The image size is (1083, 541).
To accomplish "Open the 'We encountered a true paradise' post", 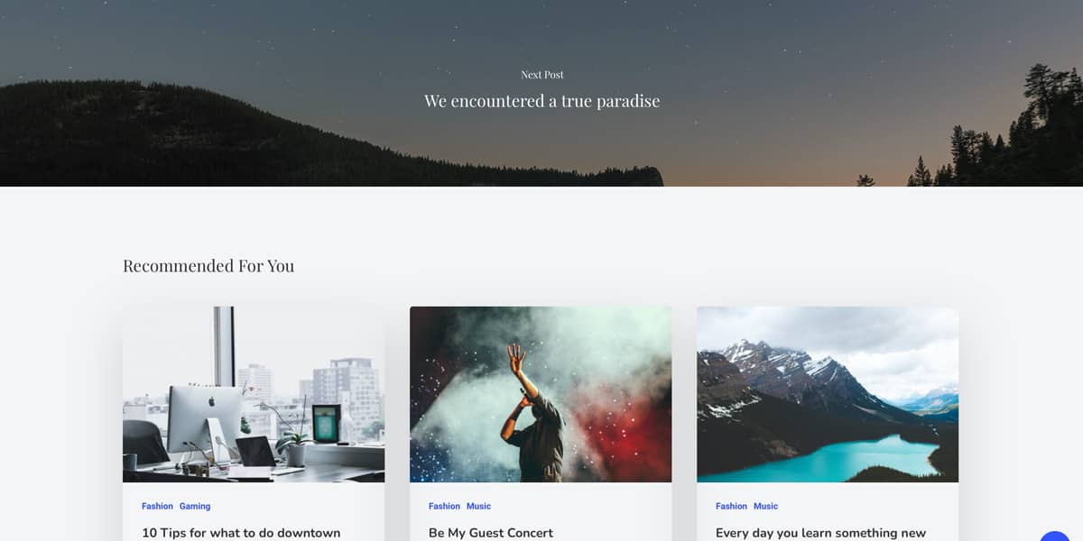I will click(541, 101).
